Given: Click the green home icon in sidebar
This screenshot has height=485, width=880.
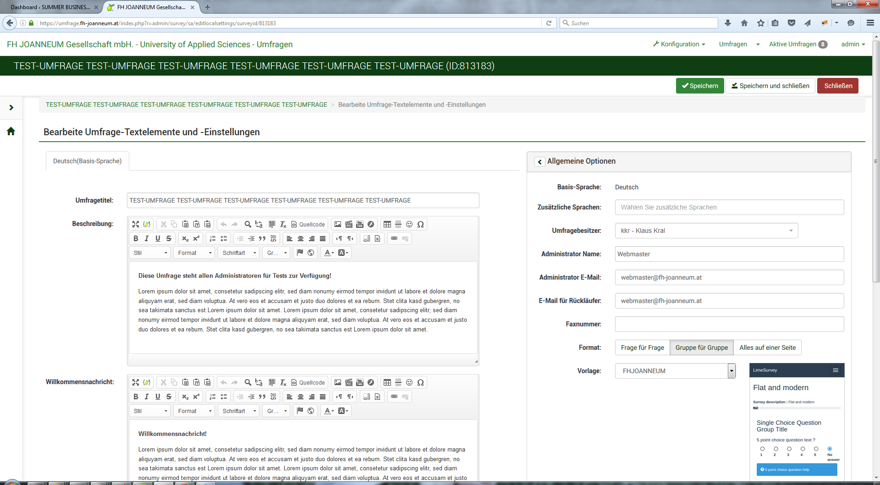Looking at the screenshot, I should [11, 132].
